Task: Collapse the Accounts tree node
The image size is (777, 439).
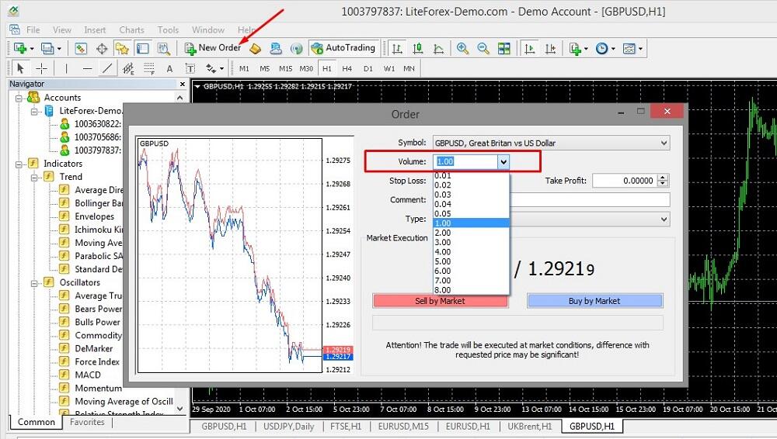Action: pyautogui.click(x=19, y=98)
